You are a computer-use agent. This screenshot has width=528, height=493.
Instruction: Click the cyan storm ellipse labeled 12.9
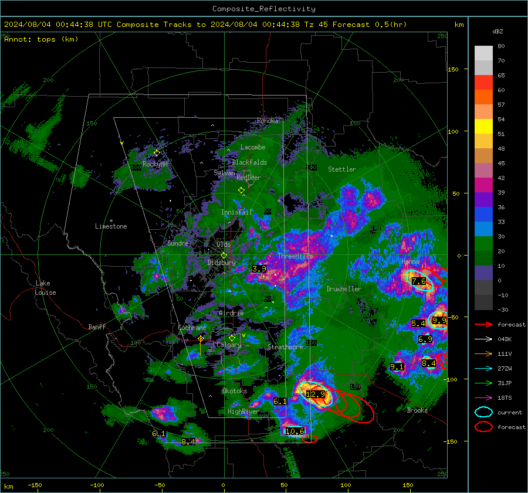[316, 395]
